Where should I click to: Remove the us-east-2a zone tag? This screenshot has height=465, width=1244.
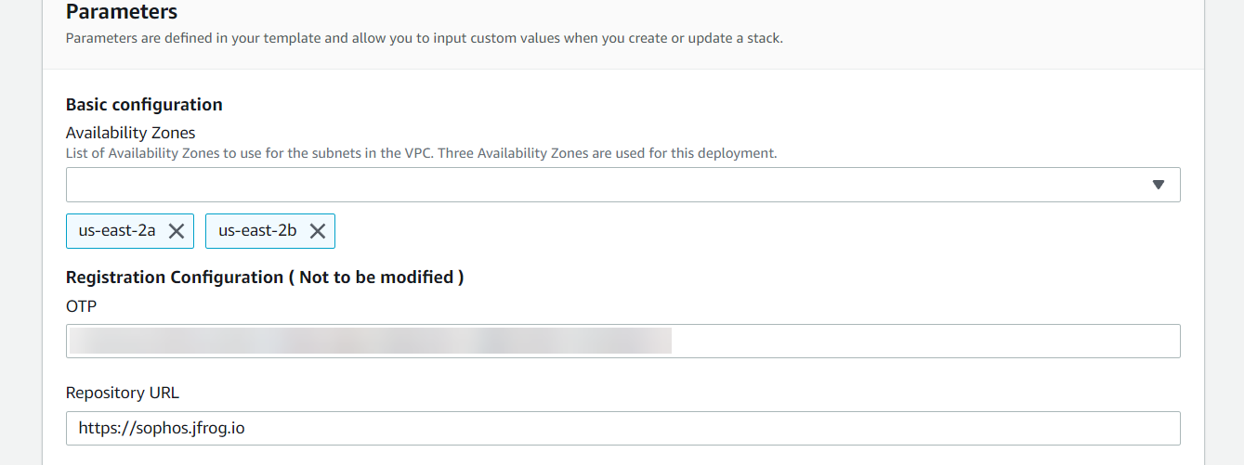[177, 231]
